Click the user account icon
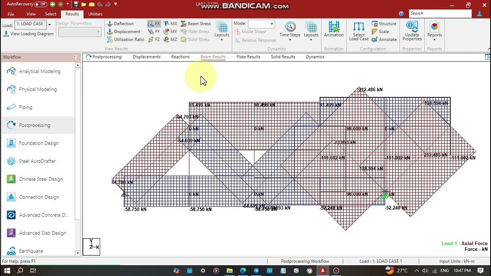This screenshot has height=276, width=491. point(479,14)
